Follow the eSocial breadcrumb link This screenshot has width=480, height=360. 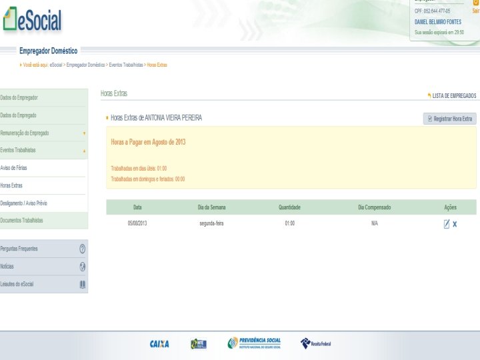coord(56,65)
